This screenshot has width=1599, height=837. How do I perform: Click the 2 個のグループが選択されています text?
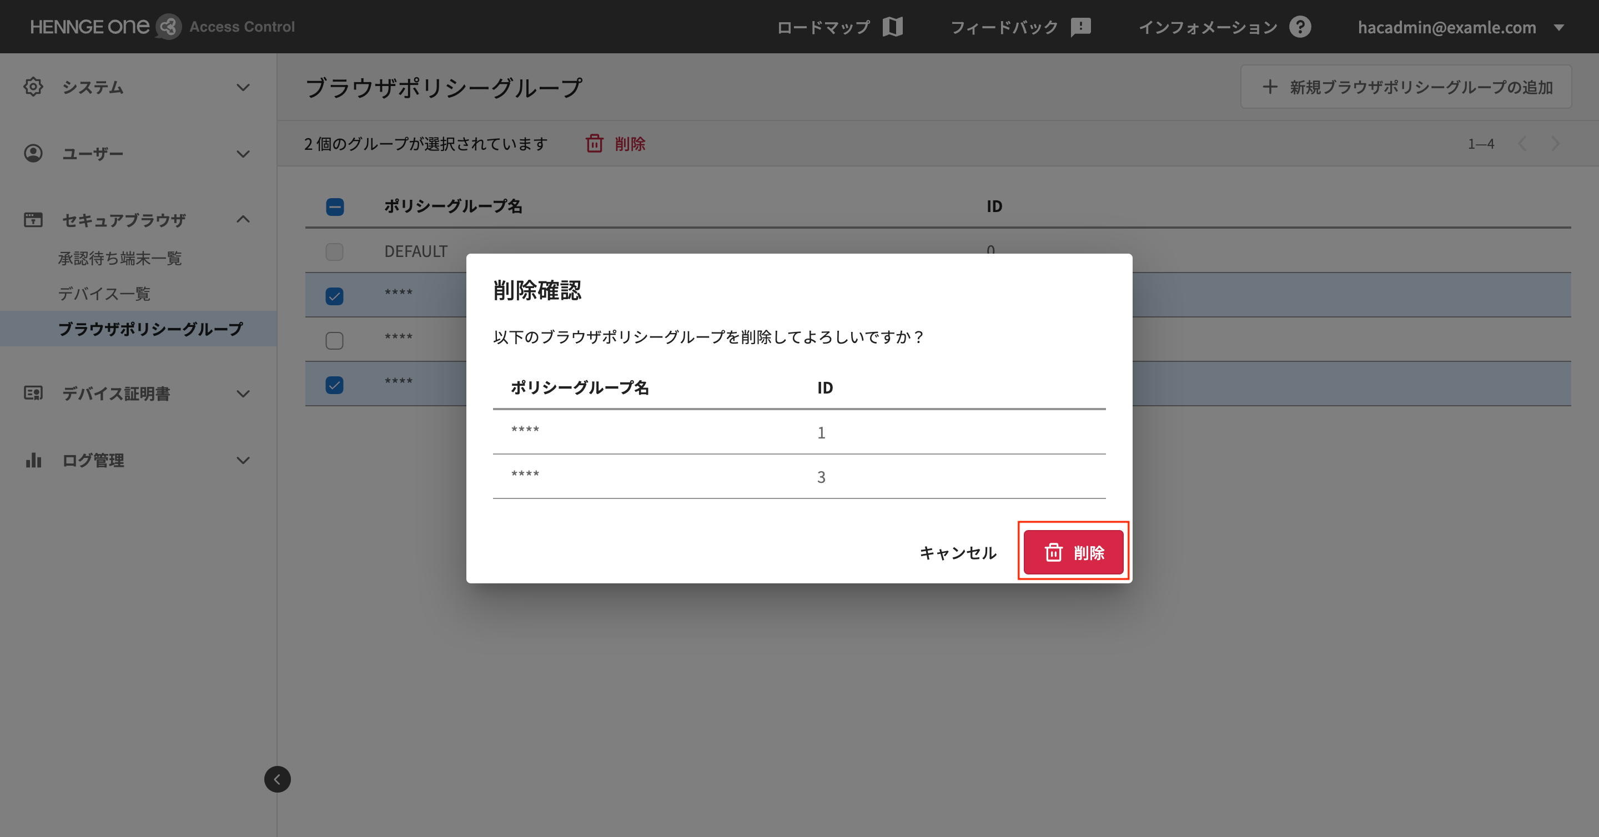426,144
